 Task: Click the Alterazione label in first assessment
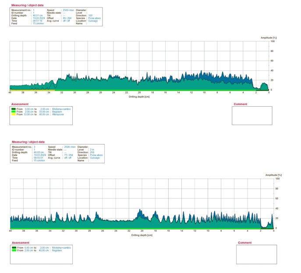tap(58, 115)
